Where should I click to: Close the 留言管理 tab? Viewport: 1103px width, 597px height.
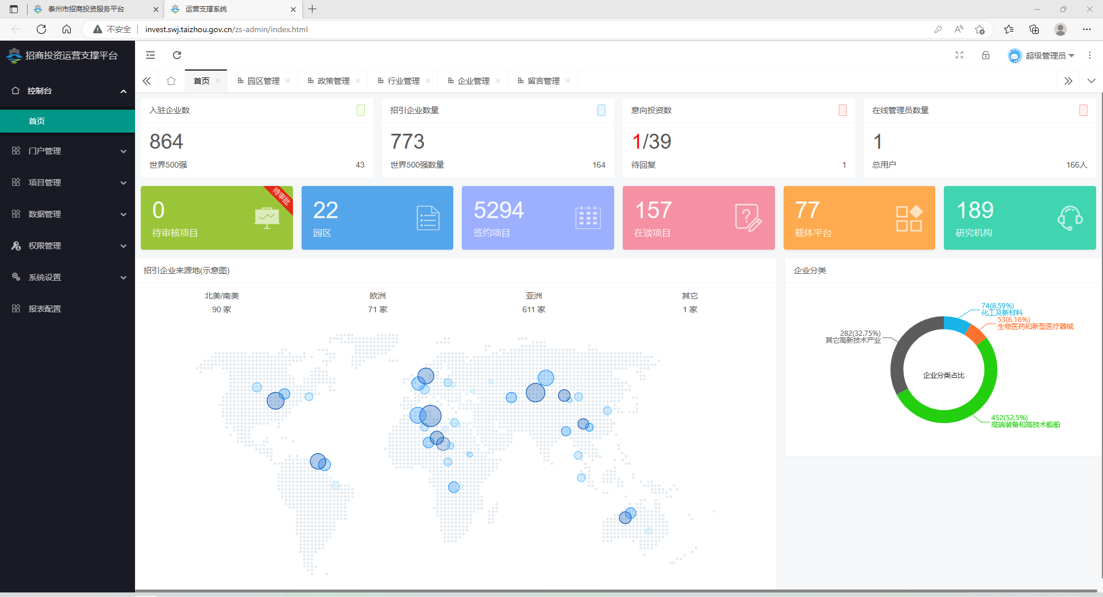568,81
